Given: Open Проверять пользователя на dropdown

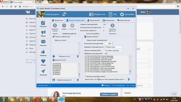Looking at the screenshot, I should pyautogui.click(x=114, y=47).
